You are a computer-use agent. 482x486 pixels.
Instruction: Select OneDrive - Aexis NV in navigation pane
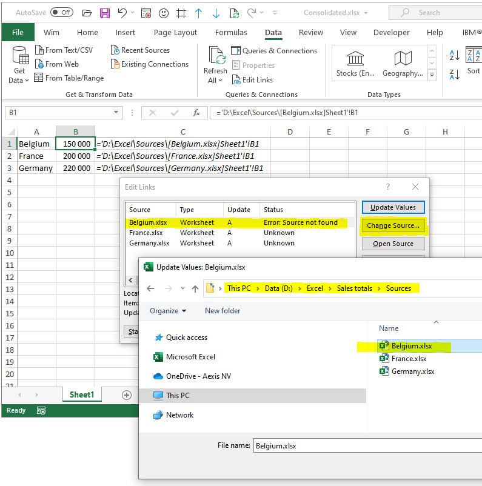[192, 376]
